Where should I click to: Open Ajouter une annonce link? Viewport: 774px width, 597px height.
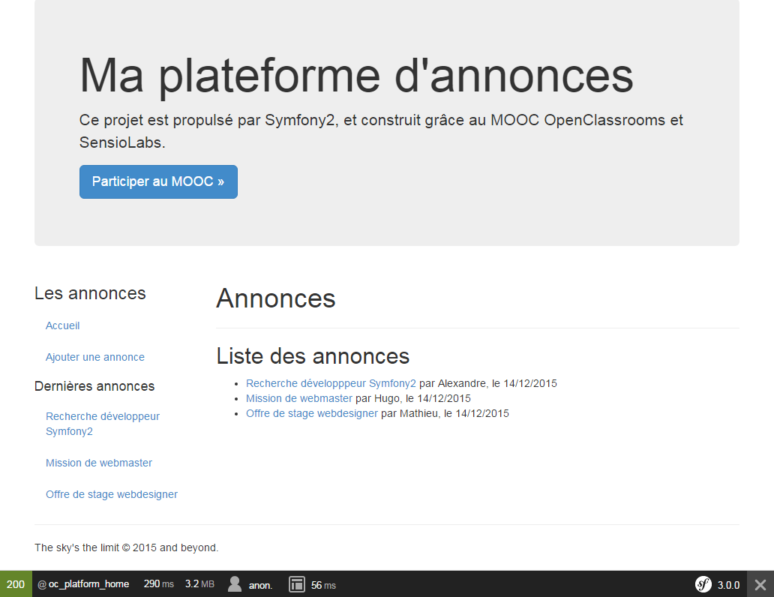[x=94, y=357]
